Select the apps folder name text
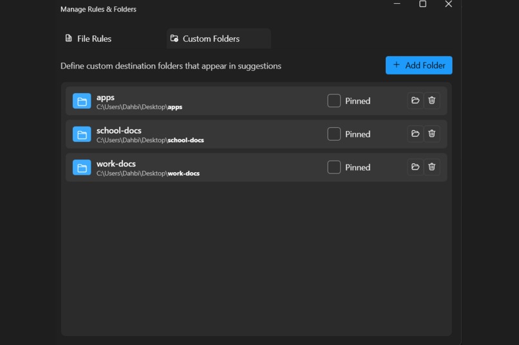 click(106, 98)
